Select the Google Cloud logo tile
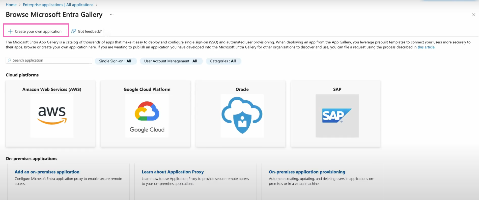Screen dimensions: 479x200 click(147, 116)
